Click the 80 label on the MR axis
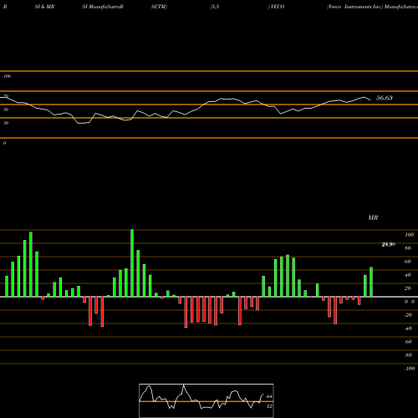This screenshot has height=418, width=418. 408,248
